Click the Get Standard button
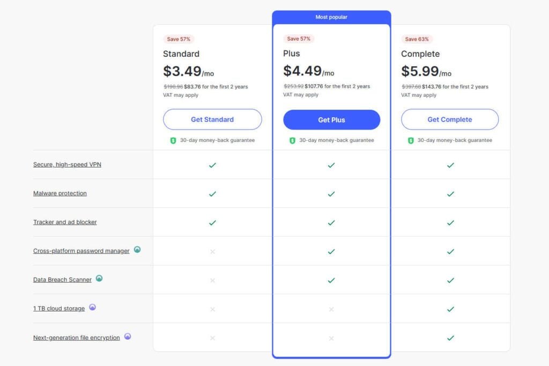 (x=212, y=119)
